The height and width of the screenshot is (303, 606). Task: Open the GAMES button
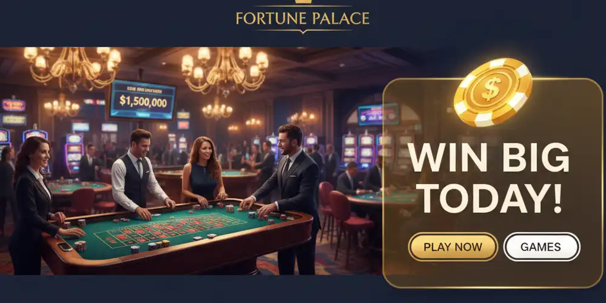point(541,247)
